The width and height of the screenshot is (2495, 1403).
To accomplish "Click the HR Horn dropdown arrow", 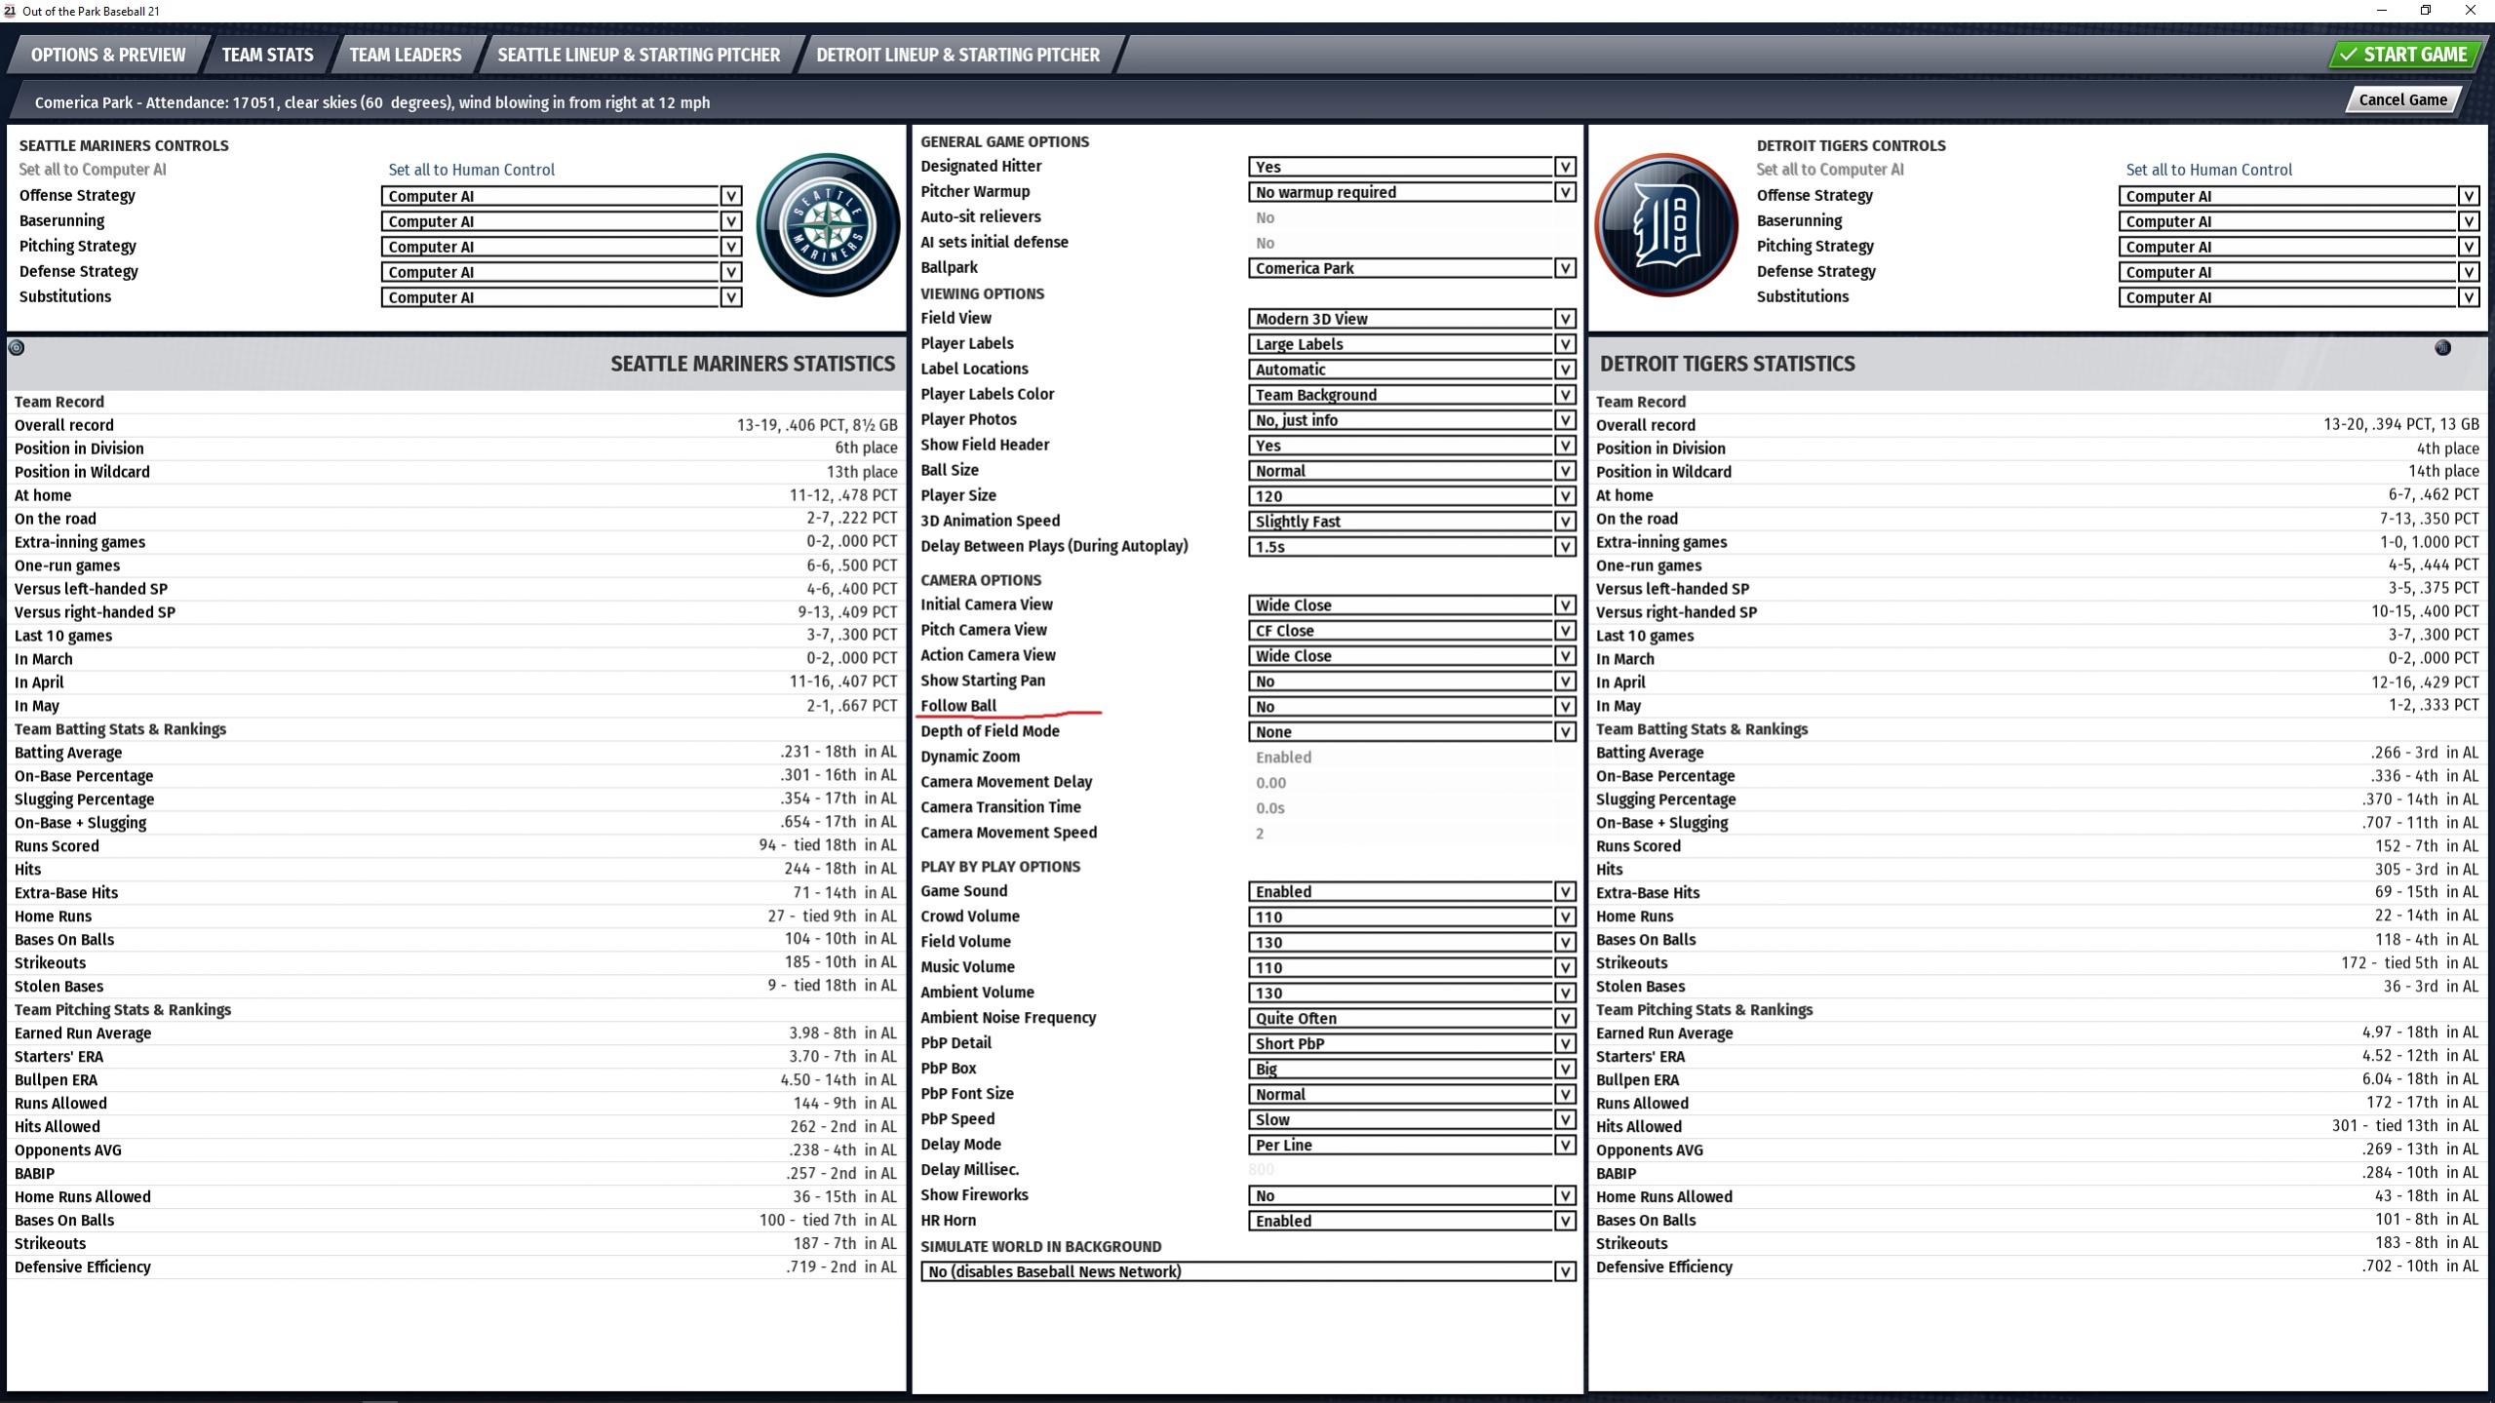I will [1564, 1222].
